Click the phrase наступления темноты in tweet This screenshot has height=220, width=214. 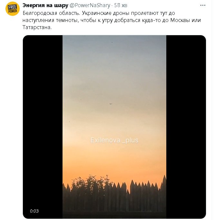pyautogui.click(x=50, y=20)
